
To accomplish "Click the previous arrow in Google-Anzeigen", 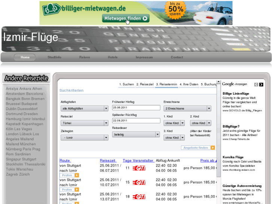I will pyautogui.click(x=256, y=85).
